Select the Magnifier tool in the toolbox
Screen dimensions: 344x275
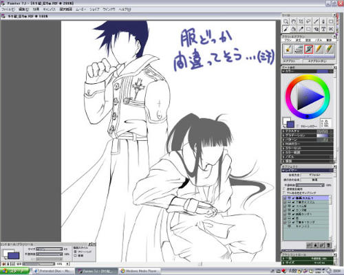286,21
